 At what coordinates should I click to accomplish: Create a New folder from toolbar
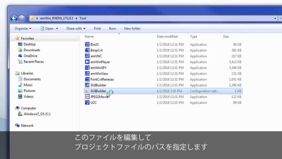(132, 29)
